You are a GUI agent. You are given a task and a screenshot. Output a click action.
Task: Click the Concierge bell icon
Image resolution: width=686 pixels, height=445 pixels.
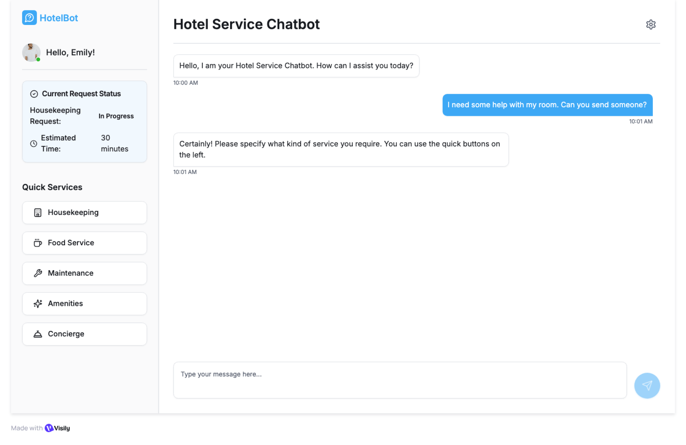[38, 334]
